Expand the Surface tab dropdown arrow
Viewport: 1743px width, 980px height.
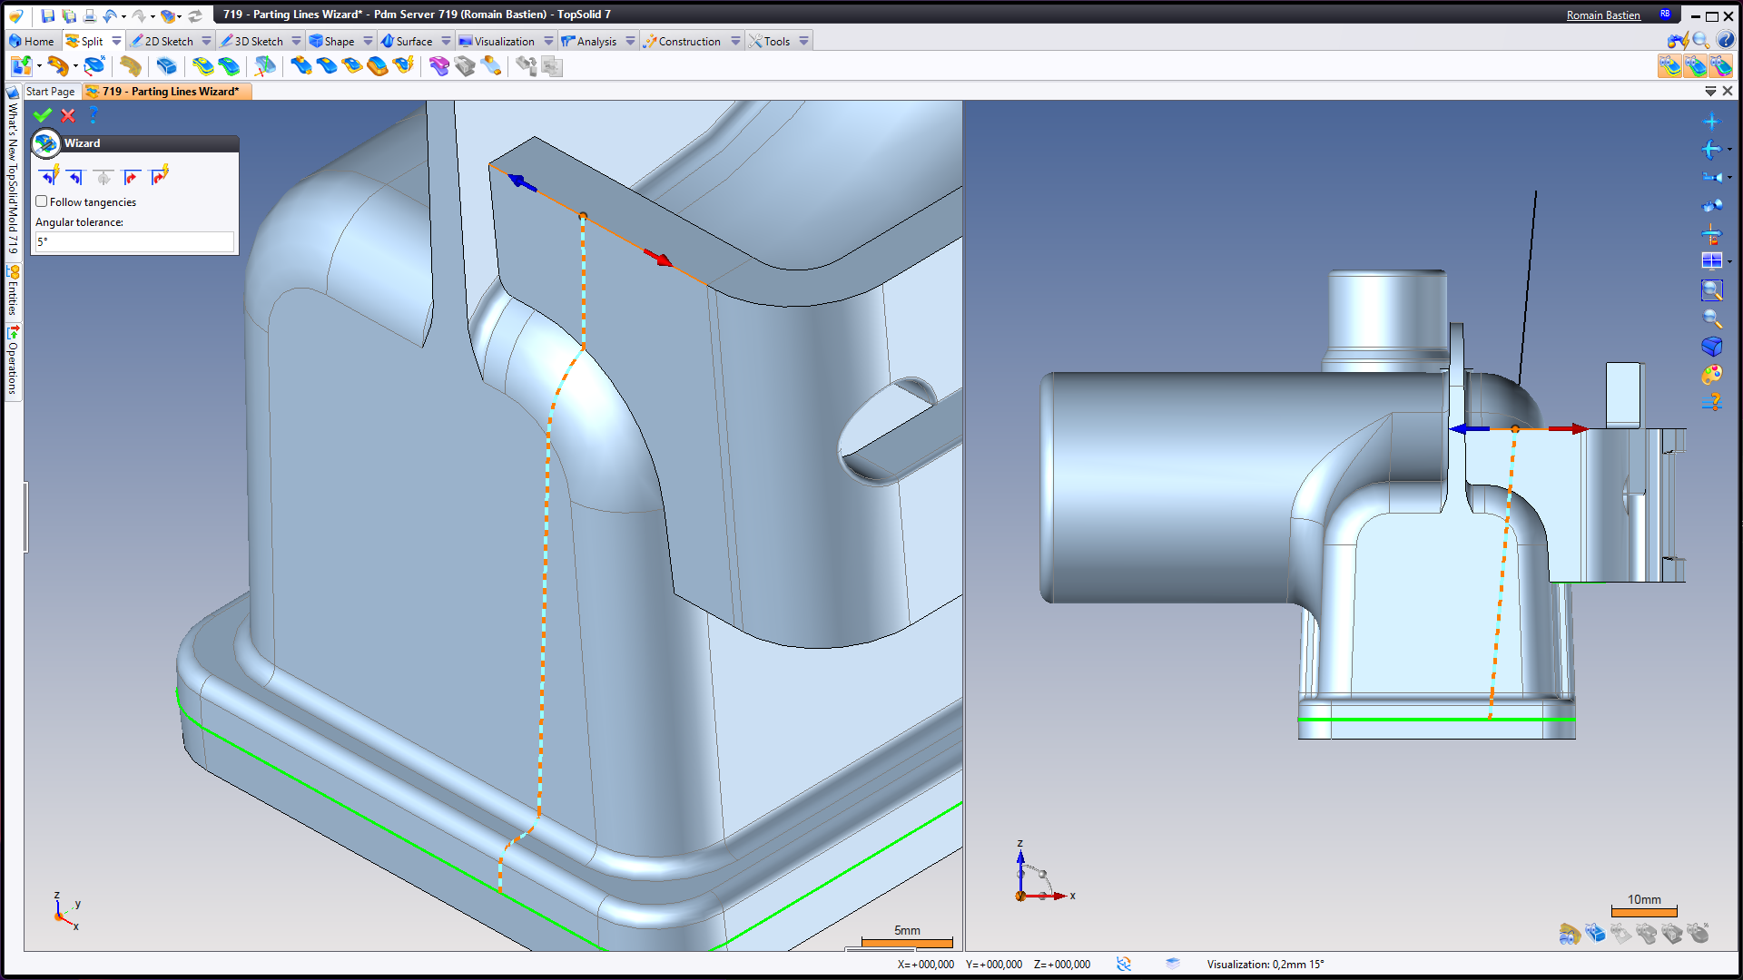point(446,41)
